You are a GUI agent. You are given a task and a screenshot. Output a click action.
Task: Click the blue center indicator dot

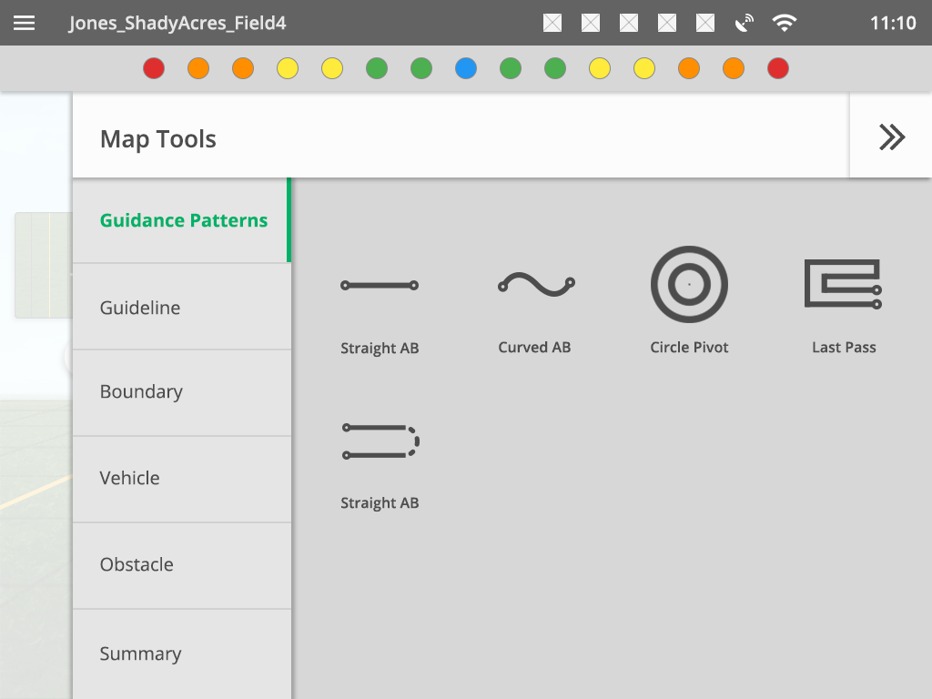466,68
